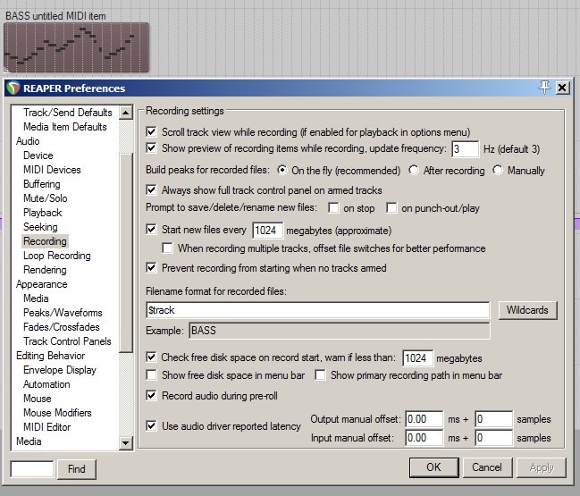Toggle Scroll track view while recording

tap(151, 131)
